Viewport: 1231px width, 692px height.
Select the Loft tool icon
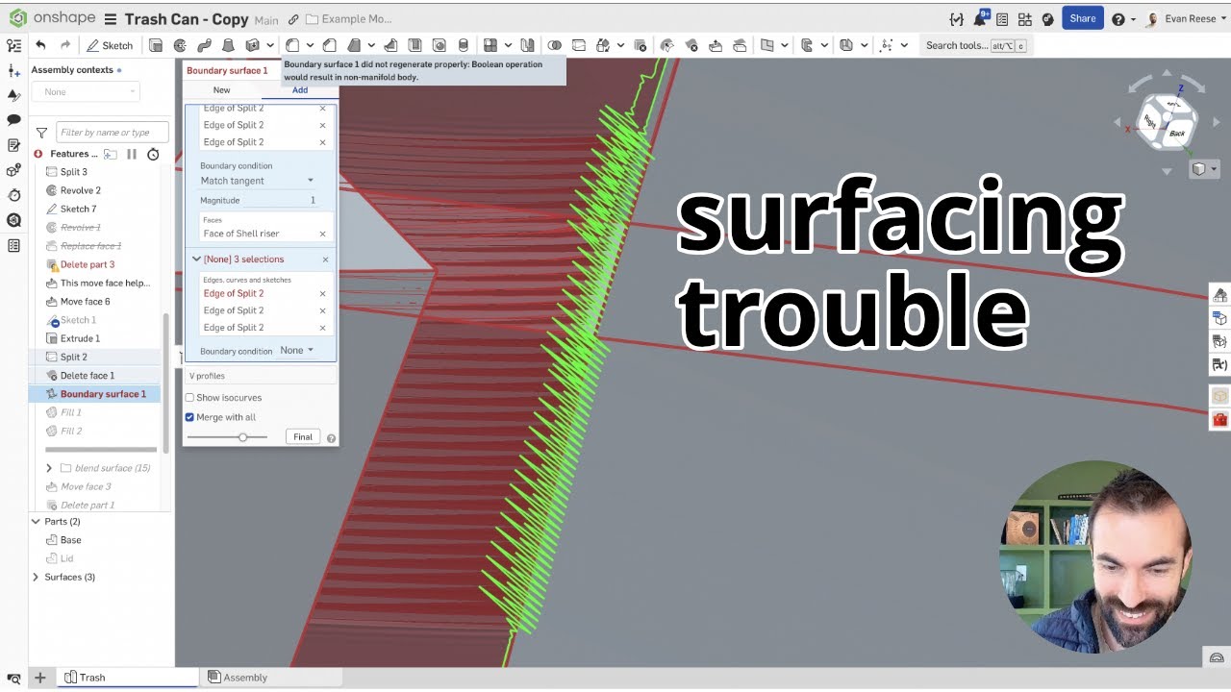pyautogui.click(x=228, y=45)
